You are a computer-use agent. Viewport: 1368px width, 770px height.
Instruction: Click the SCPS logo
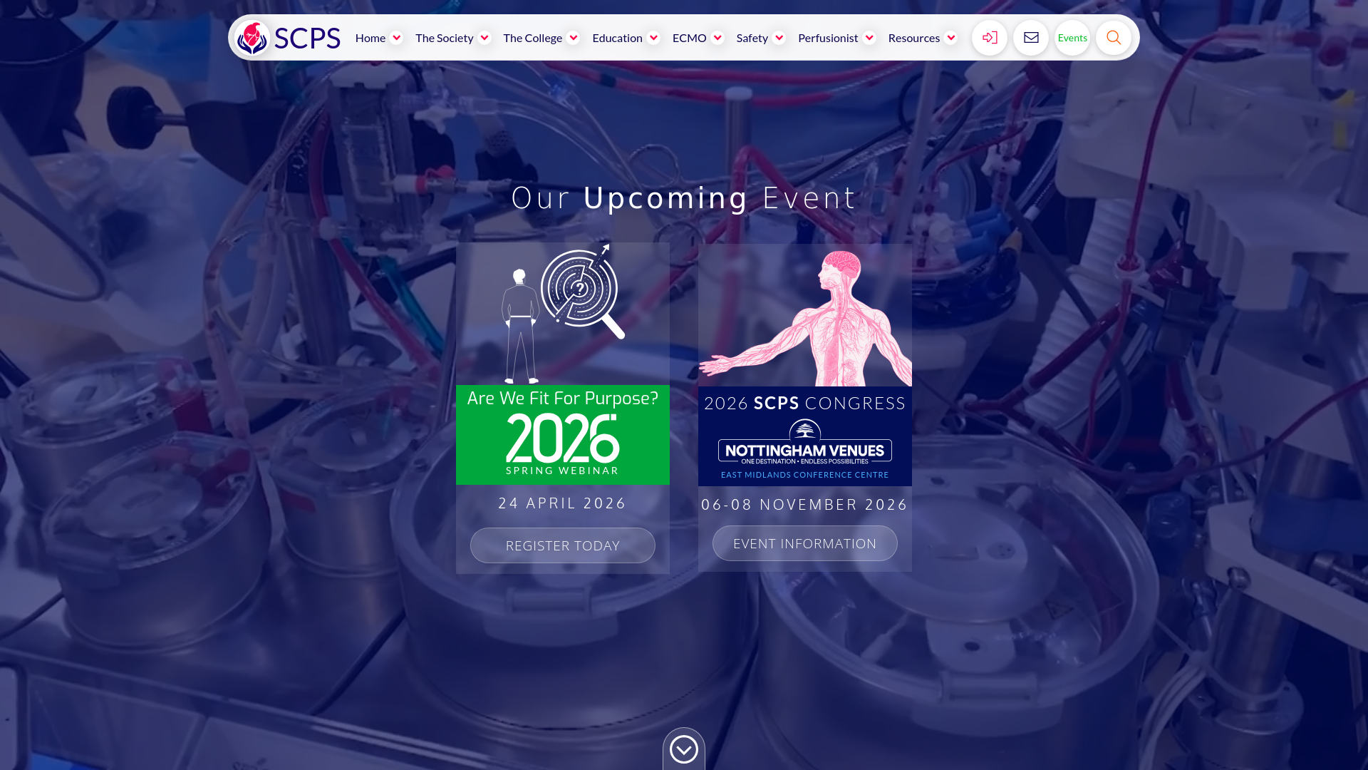288,38
